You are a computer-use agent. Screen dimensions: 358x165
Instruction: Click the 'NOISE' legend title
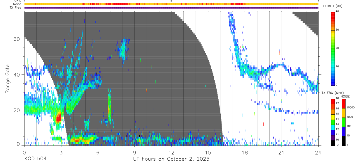345,96
